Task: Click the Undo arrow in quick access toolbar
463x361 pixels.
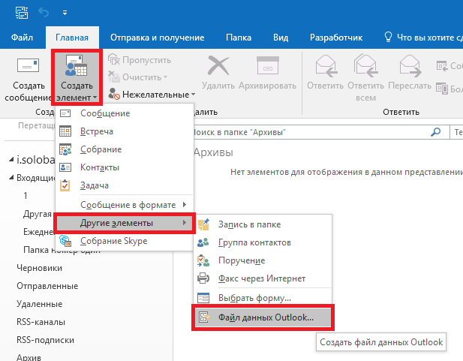Action: point(44,13)
